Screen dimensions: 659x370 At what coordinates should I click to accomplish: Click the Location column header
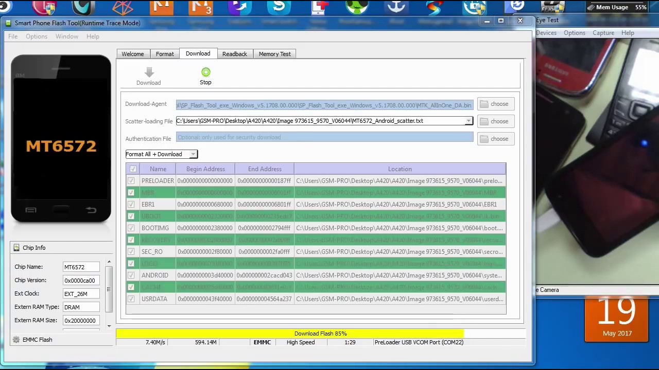pos(400,169)
